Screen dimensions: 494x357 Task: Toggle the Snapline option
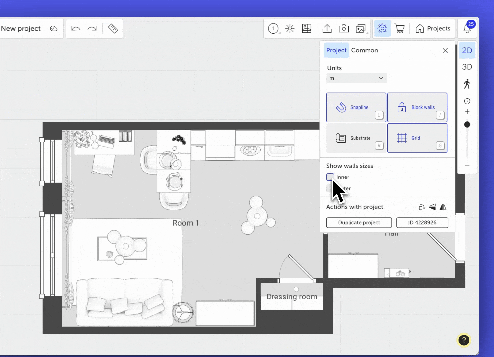(x=356, y=107)
